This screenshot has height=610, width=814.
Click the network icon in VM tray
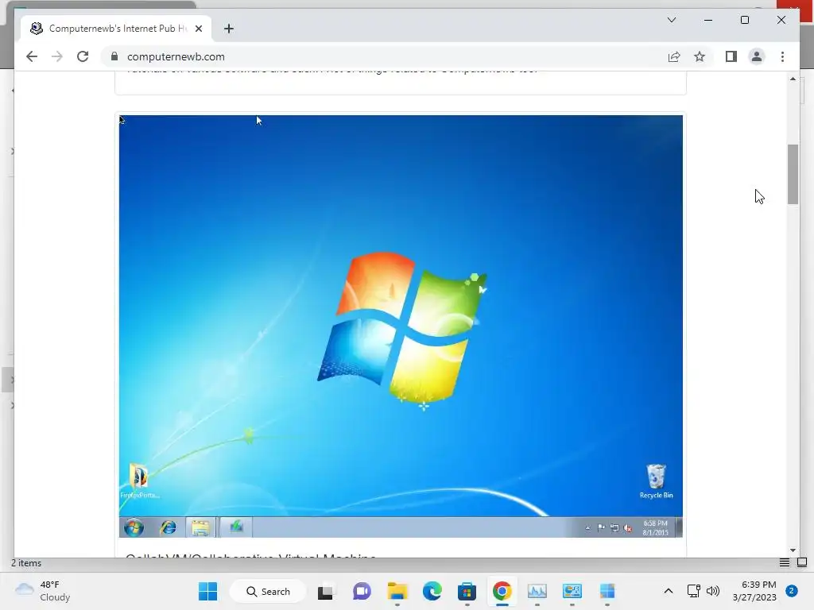click(x=614, y=528)
